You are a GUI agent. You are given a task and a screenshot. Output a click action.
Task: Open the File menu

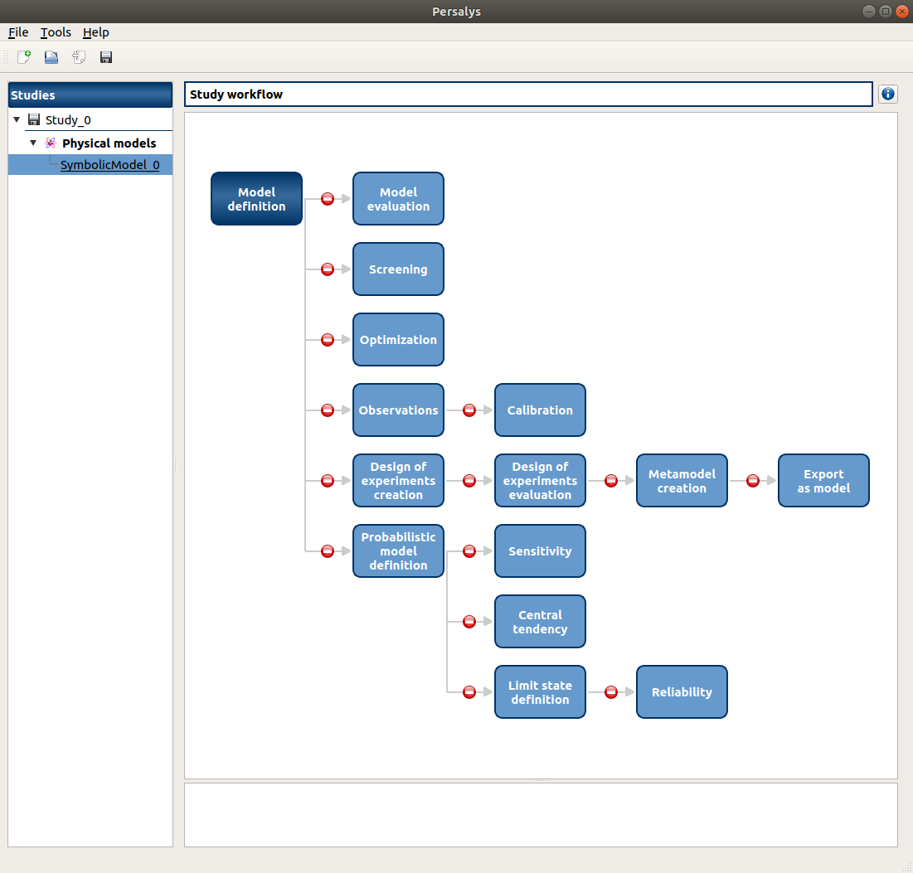(18, 32)
